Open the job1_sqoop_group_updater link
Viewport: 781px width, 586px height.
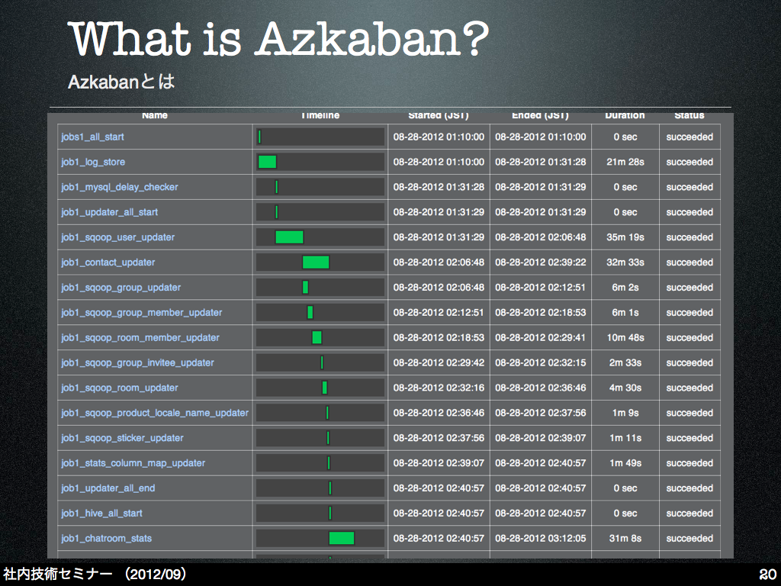pos(121,288)
